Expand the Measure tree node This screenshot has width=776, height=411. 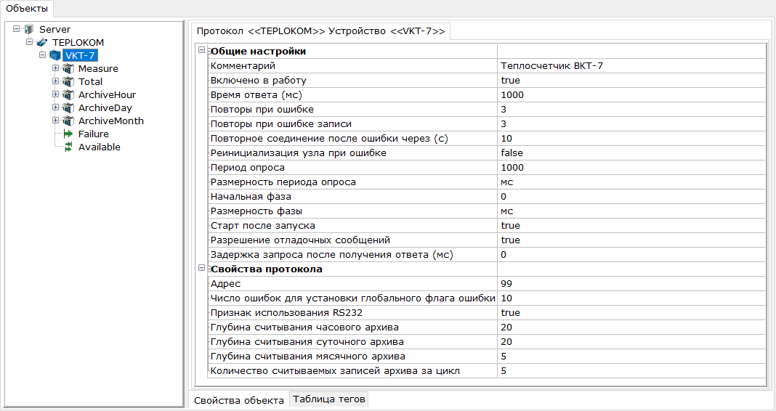coord(55,68)
